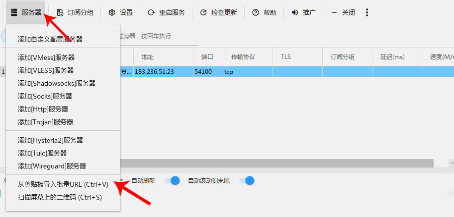Select 添加[Shadowsocks]服务器 menu entry
The image size is (454, 217).
(56, 83)
